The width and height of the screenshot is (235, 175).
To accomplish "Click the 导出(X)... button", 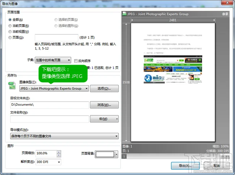I will coord(185,166).
